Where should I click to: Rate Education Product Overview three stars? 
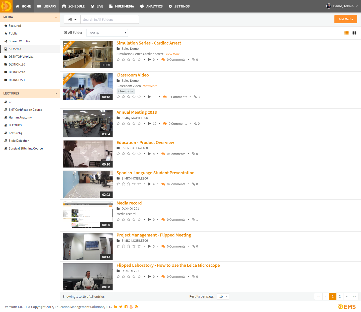tap(129, 154)
